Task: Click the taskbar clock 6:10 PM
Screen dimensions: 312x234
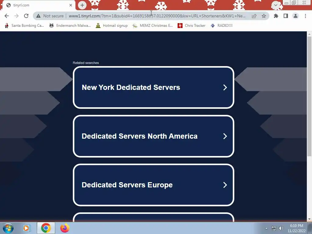Action: point(296,226)
